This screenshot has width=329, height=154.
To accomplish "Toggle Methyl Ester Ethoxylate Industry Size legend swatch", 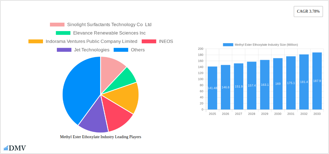I will click(228, 45).
